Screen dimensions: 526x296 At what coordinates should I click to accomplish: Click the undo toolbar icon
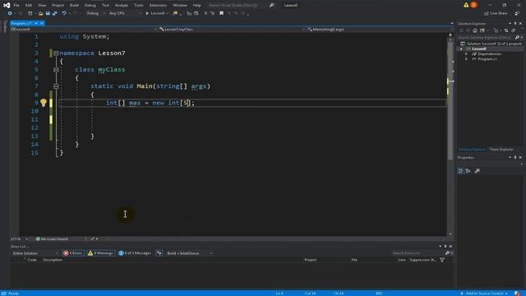coord(64,13)
